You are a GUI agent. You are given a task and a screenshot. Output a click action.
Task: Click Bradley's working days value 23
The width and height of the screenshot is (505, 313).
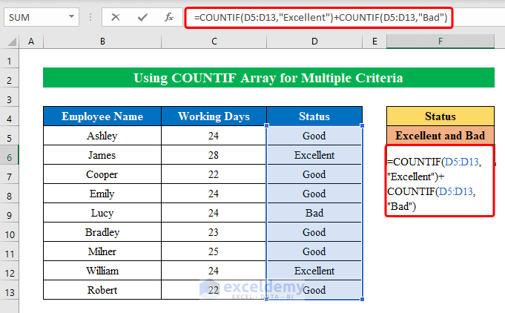[214, 232]
